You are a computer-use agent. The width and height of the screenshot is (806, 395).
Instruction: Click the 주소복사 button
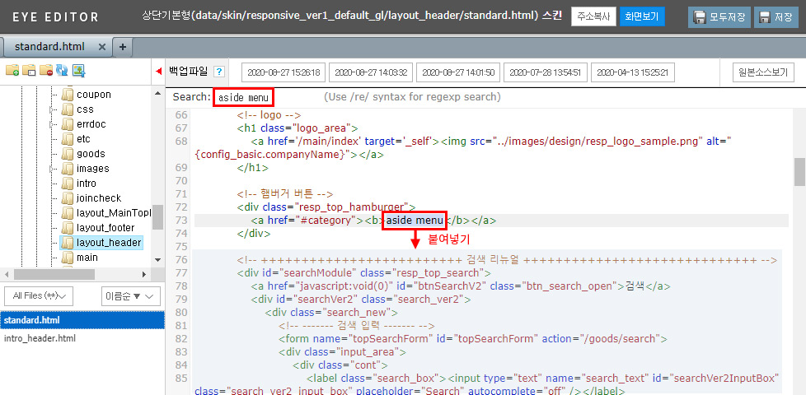point(593,16)
